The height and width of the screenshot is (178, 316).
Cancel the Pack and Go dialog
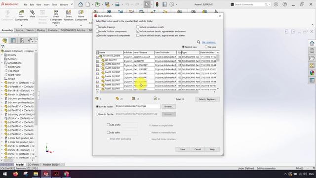point(197,149)
